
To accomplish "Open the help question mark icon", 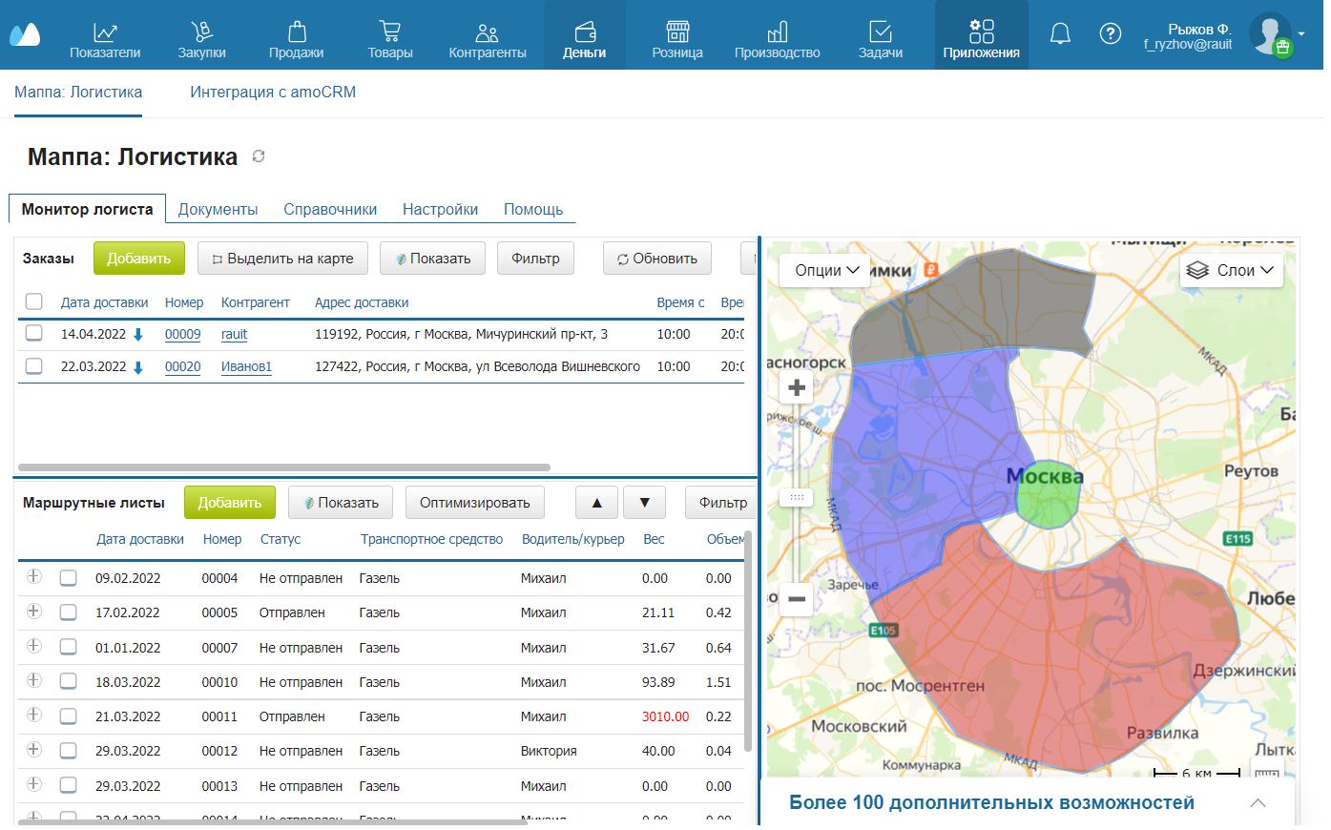I will coord(1110,34).
